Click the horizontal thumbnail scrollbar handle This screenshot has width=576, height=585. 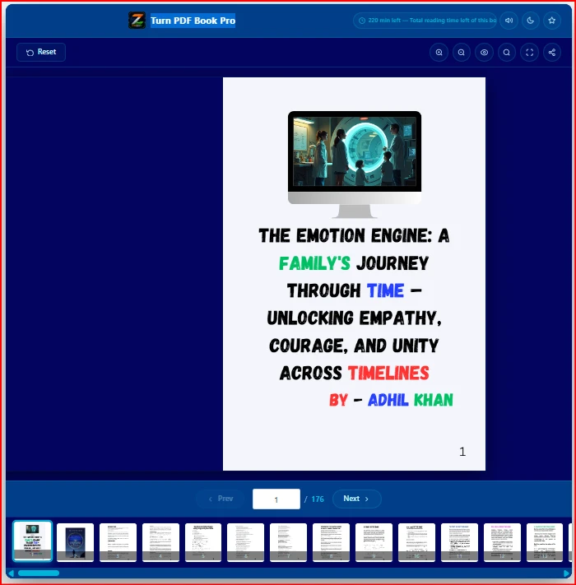pyautogui.click(x=39, y=573)
